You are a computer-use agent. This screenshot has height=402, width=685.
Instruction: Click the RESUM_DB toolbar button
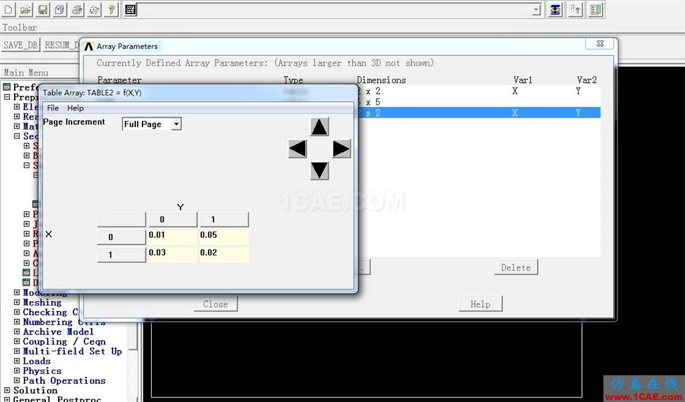(x=61, y=45)
